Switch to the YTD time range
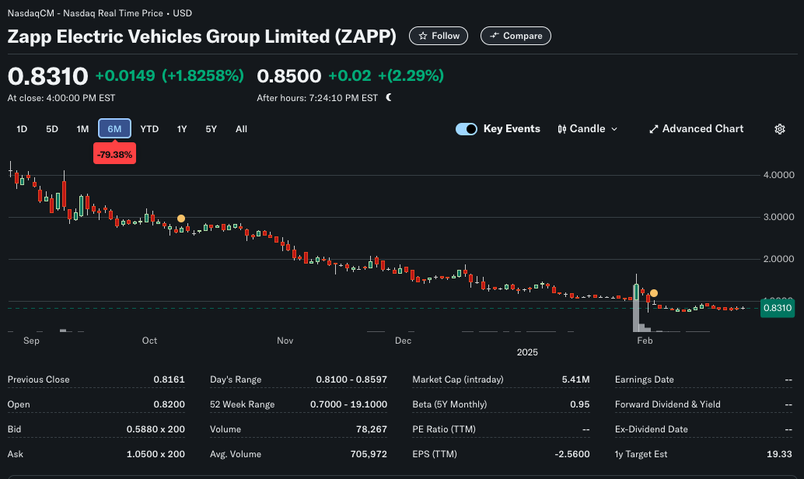Screen dimensions: 804x479 [149, 129]
